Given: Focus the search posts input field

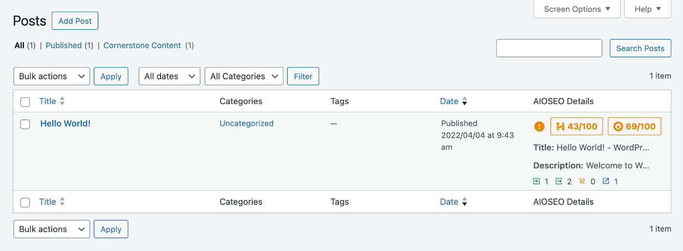Looking at the screenshot, I should pos(549,48).
